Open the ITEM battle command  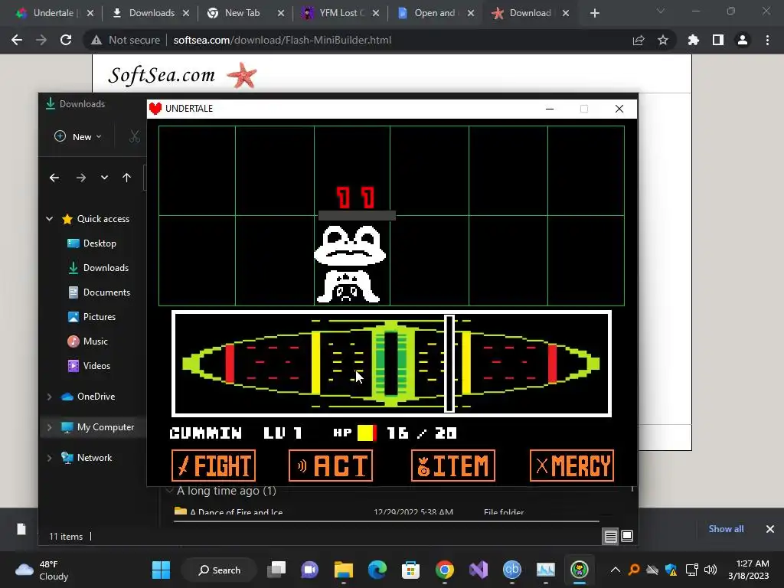click(x=453, y=465)
